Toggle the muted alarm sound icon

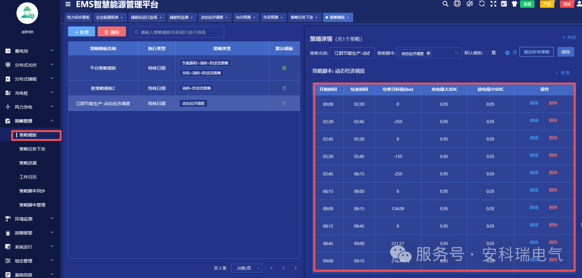coord(469,4)
